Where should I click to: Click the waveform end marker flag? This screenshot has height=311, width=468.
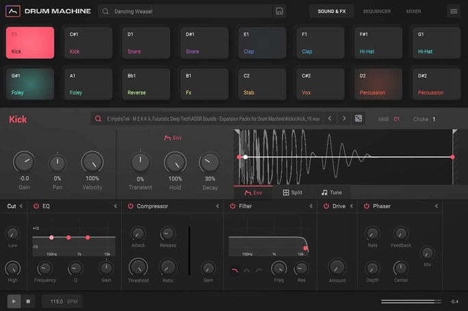[x=454, y=132]
